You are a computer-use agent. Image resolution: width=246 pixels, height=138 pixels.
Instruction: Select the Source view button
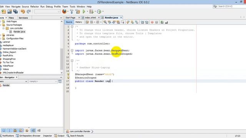pyautogui.click(x=69, y=22)
